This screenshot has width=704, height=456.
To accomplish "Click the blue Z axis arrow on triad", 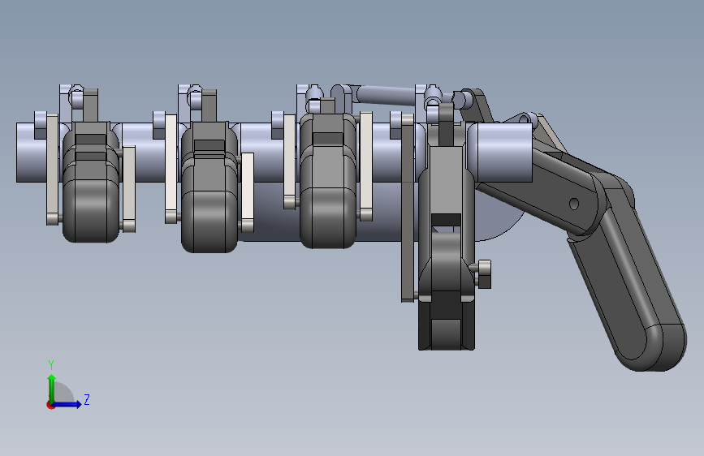I will [67, 404].
